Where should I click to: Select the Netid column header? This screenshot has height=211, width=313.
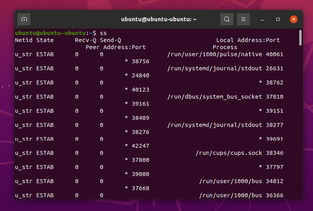pyautogui.click(x=24, y=40)
